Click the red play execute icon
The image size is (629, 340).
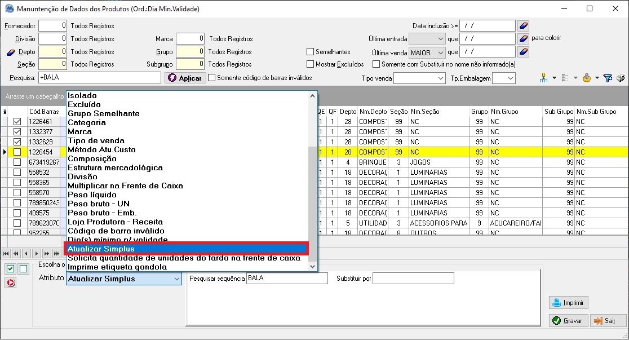point(11,282)
